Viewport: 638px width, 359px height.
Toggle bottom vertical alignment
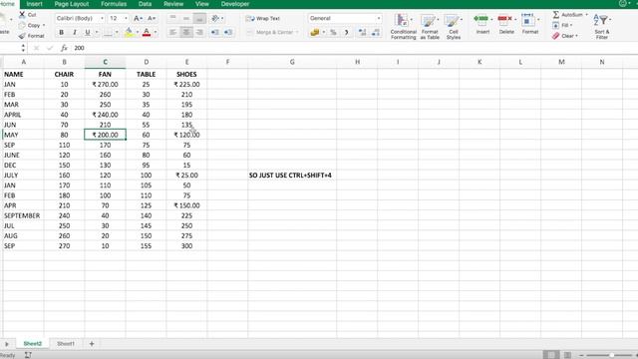coord(199,18)
